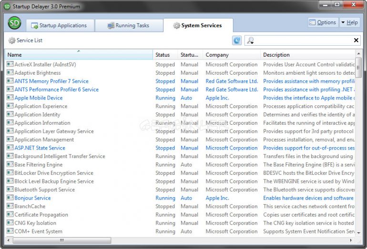This screenshot has height=249, width=367.
Task: Sort by the Name column header
Action: coord(79,55)
